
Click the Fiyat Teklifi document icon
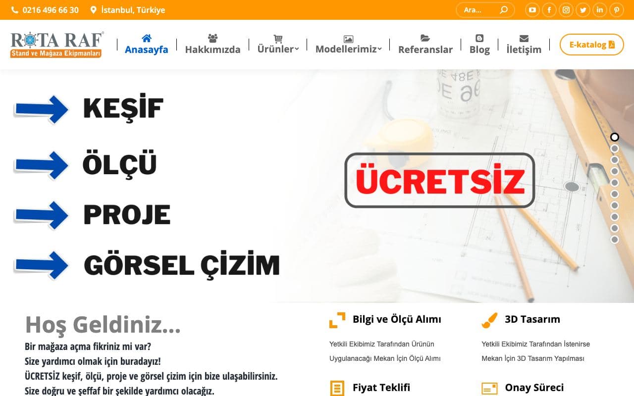click(337, 388)
